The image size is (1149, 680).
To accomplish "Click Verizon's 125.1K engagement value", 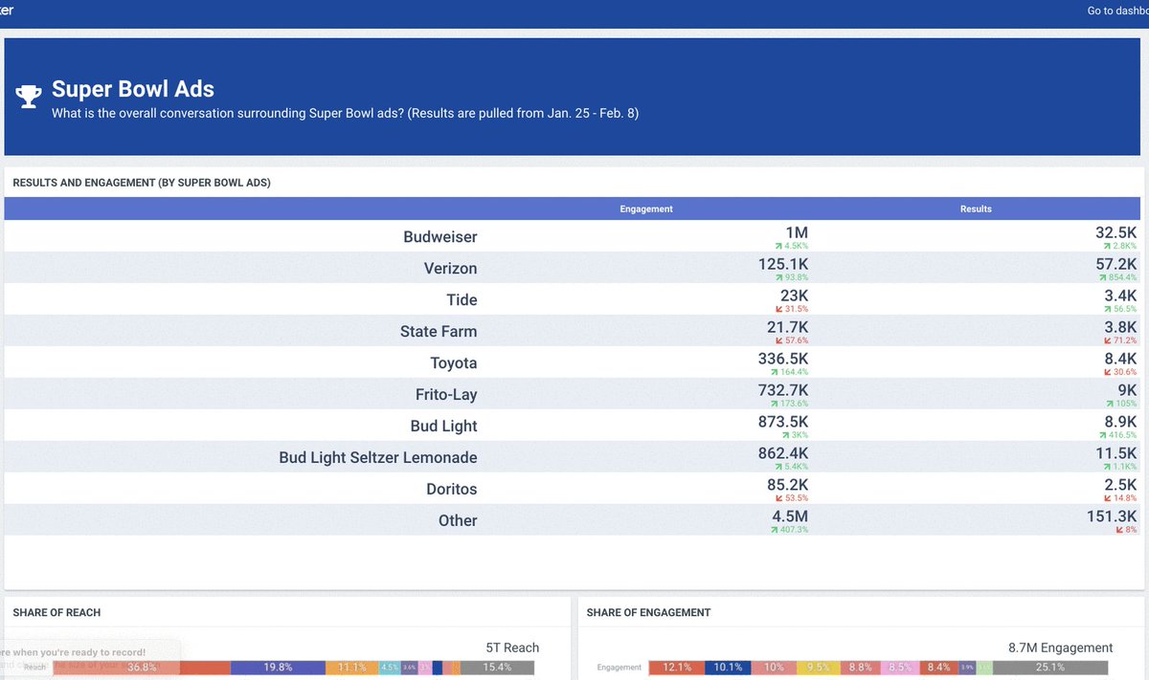I will pyautogui.click(x=784, y=264).
